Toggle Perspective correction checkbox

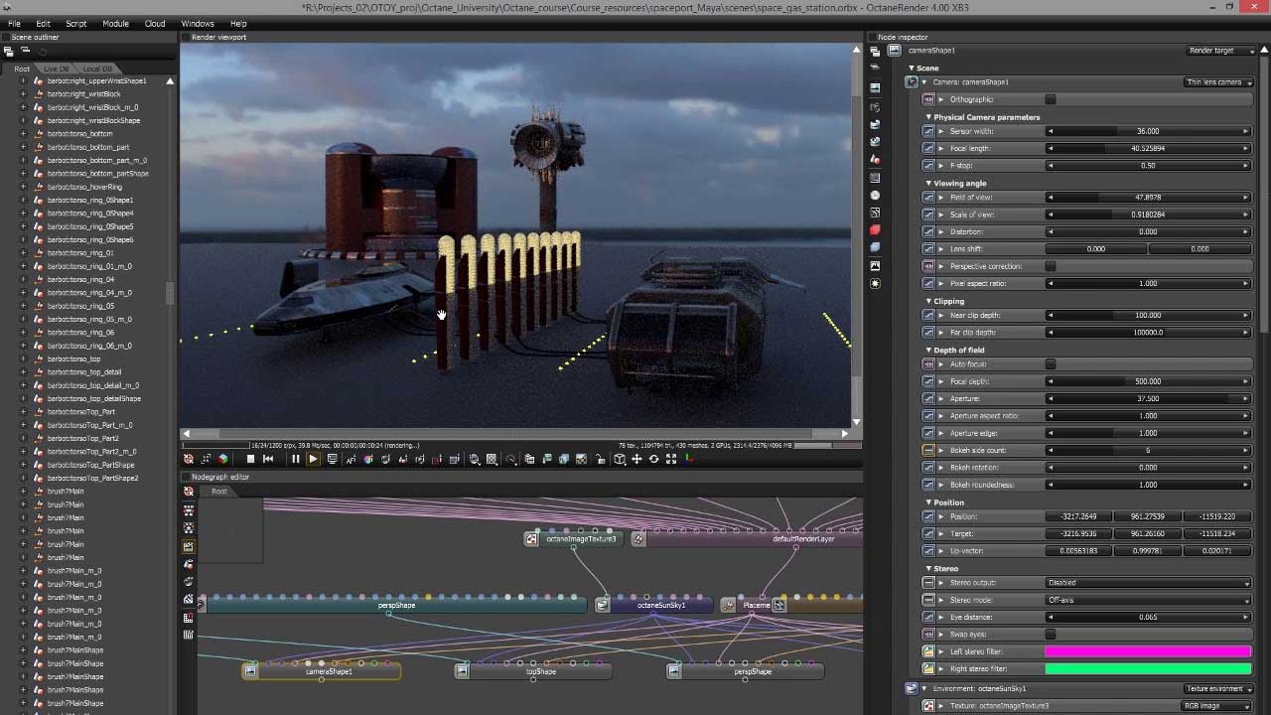[x=1051, y=266]
